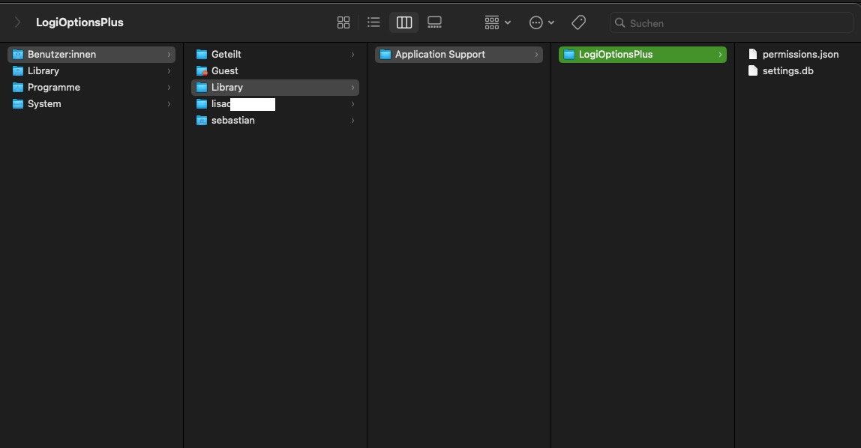Image resolution: width=861 pixels, height=448 pixels.
Task: Switch to gallery view
Action: click(434, 22)
